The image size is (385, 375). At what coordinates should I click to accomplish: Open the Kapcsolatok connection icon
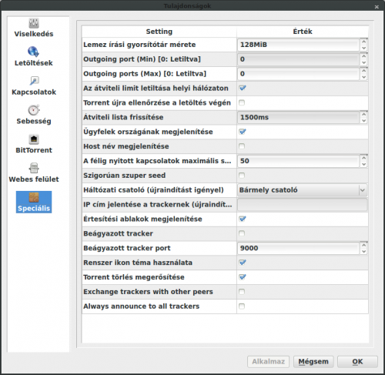(x=34, y=81)
